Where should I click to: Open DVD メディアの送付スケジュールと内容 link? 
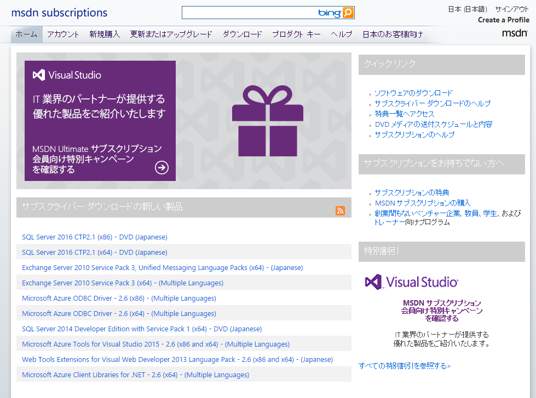tap(434, 124)
